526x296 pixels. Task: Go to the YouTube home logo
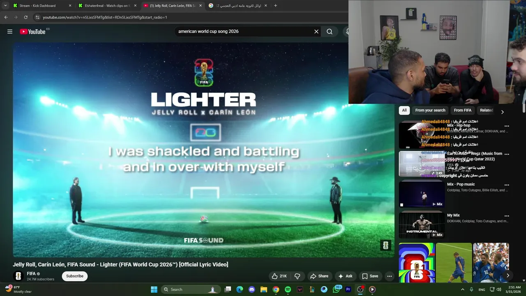[x=32, y=32]
